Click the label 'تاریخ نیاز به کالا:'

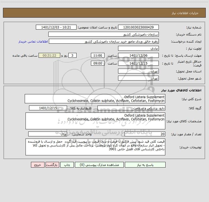point(81,108)
